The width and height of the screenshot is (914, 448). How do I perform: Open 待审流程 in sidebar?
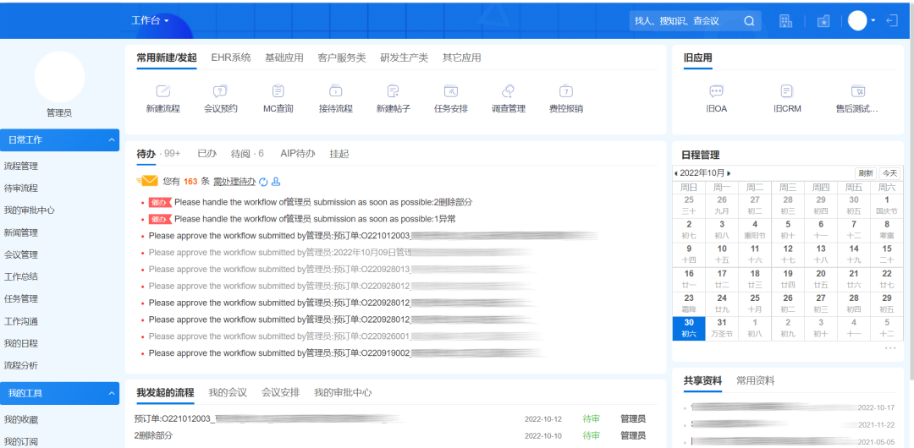tap(21, 188)
